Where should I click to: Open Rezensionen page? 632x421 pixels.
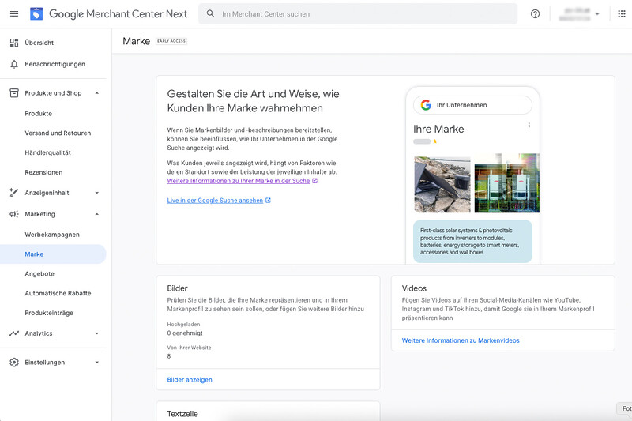pyautogui.click(x=43, y=172)
